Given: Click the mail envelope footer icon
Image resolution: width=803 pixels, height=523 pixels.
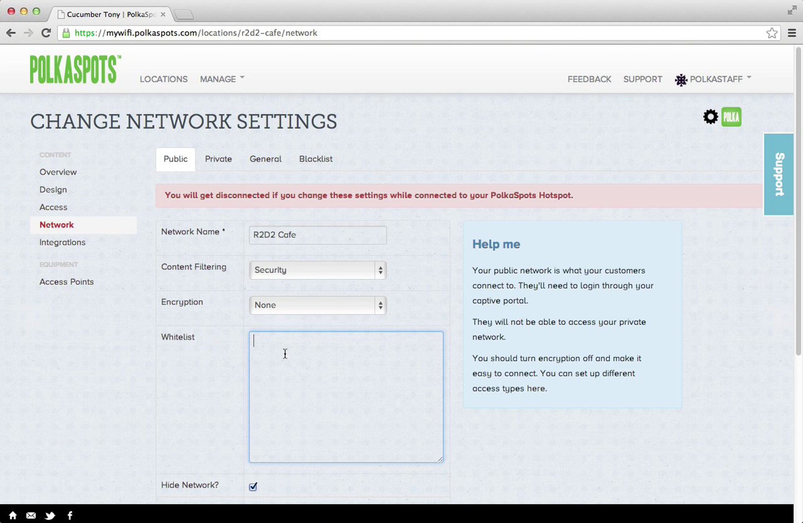Looking at the screenshot, I should coord(31,515).
